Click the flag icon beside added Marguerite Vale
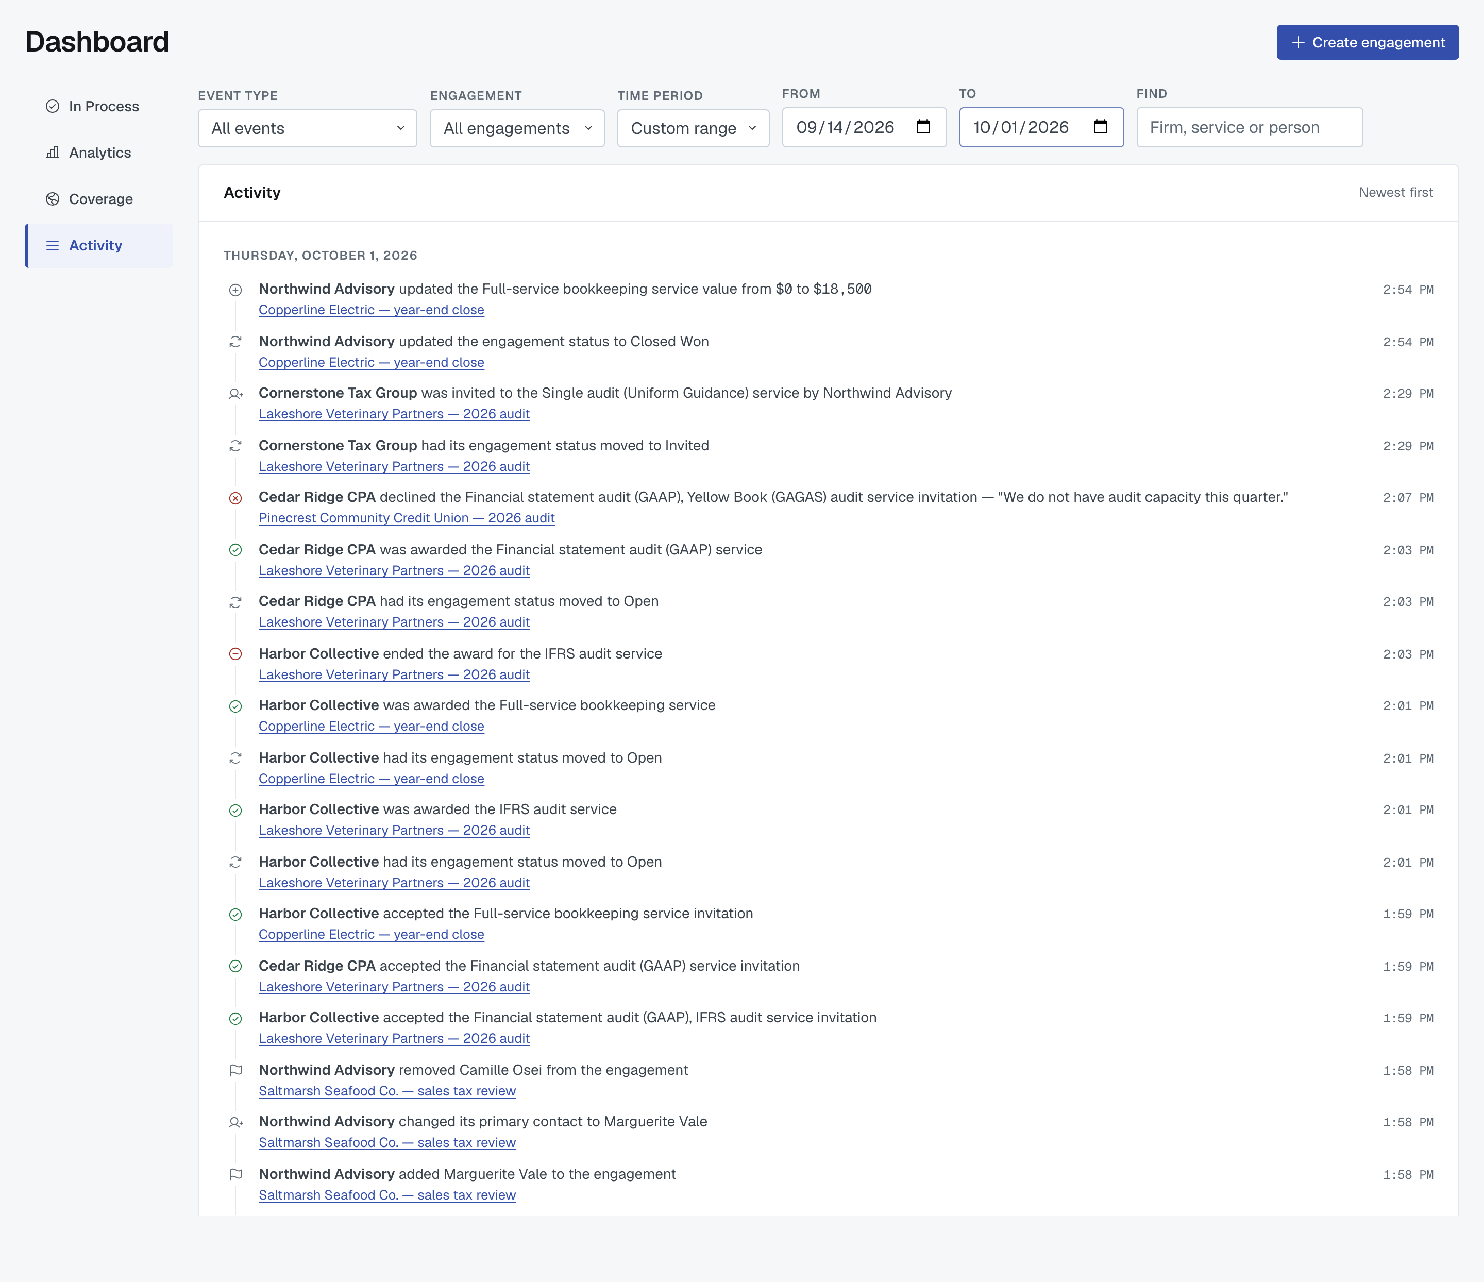 coord(235,1175)
